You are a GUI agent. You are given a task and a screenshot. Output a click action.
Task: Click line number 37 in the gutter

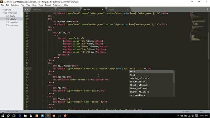(x=27, y=38)
